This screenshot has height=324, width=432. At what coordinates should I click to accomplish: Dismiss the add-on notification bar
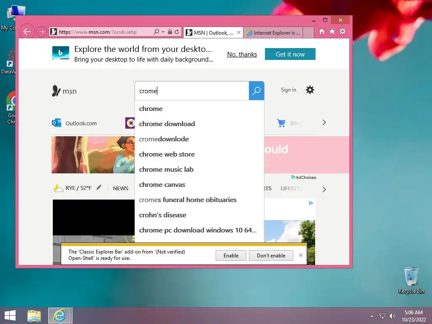[x=300, y=255]
